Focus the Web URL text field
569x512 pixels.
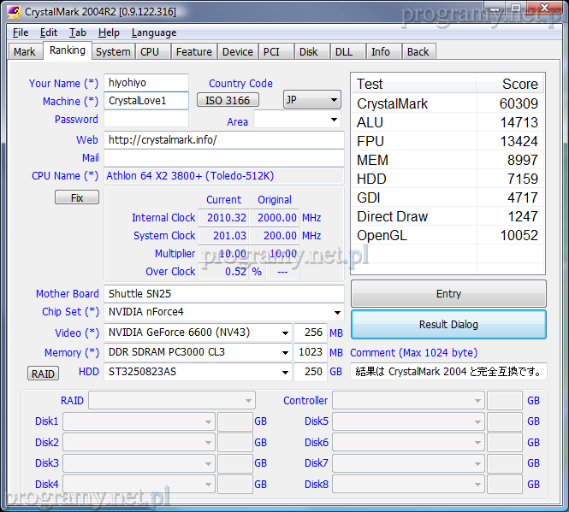pyautogui.click(x=223, y=139)
